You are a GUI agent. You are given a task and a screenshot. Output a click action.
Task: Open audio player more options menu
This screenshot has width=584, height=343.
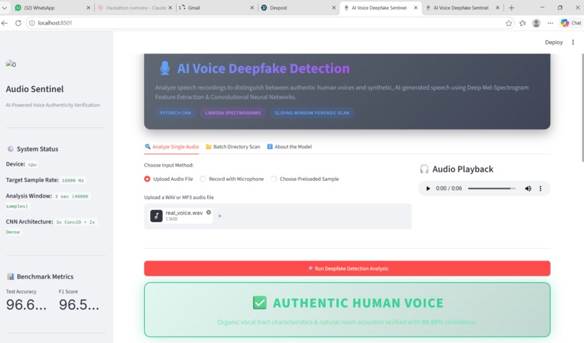coord(541,189)
